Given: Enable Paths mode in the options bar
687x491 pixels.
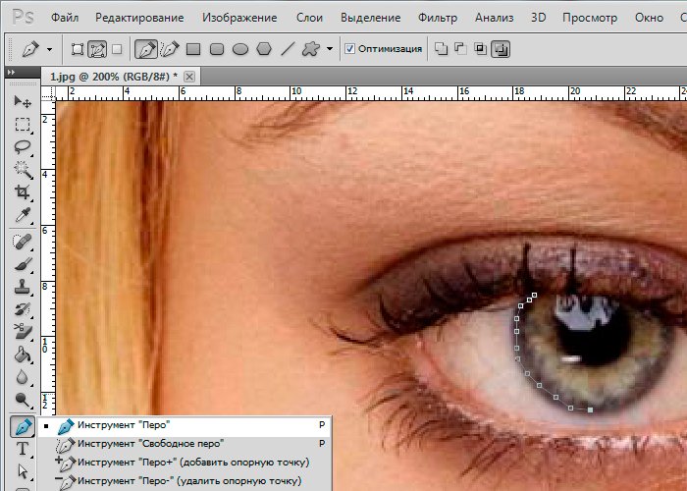Looking at the screenshot, I should tap(97, 48).
